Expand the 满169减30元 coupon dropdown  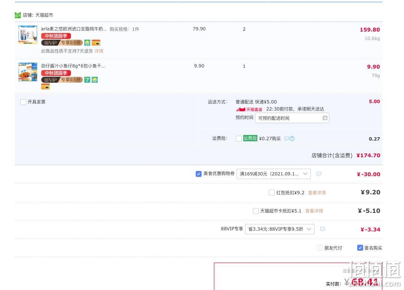(274, 174)
